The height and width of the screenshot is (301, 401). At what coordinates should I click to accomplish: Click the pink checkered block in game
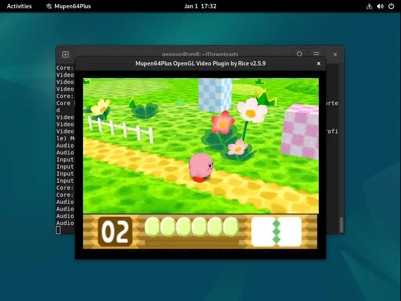pos(300,131)
